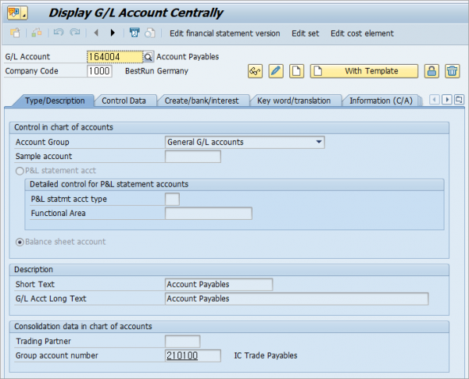Click the Delete trash can button

[x=453, y=71]
